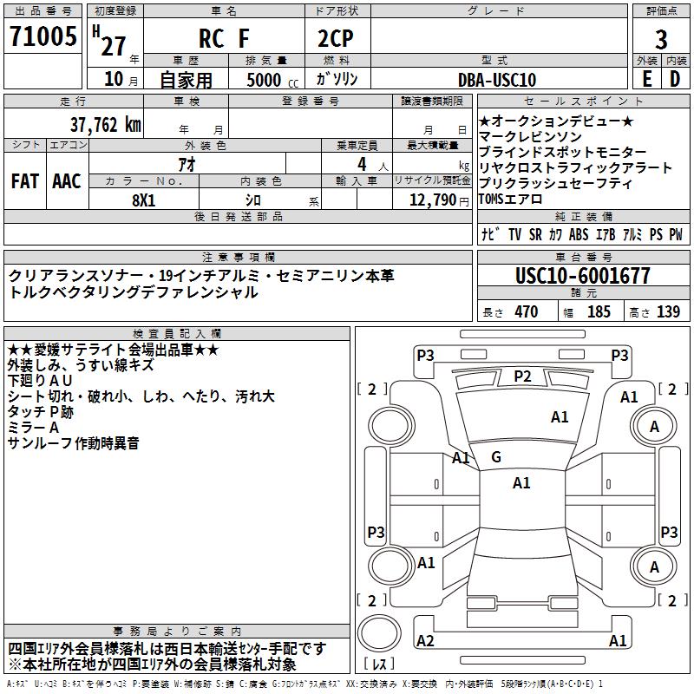The image size is (694, 694).
Task: Click the spare tire レス circle
Action: pyautogui.click(x=379, y=633)
